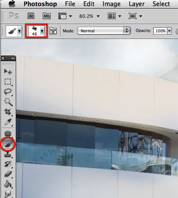Screen dimensions: 178x198
Task: Expand the Screen Mode dropdown arrow
Action: [140, 16]
